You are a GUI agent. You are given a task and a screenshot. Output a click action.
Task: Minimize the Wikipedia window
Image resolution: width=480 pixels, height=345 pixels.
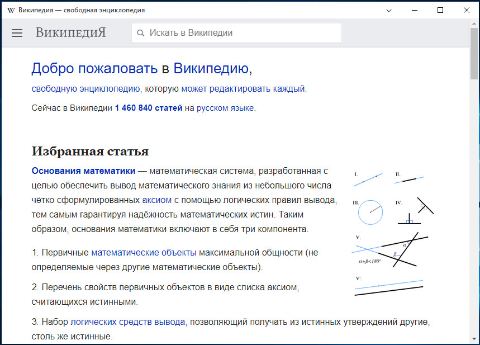coord(415,11)
